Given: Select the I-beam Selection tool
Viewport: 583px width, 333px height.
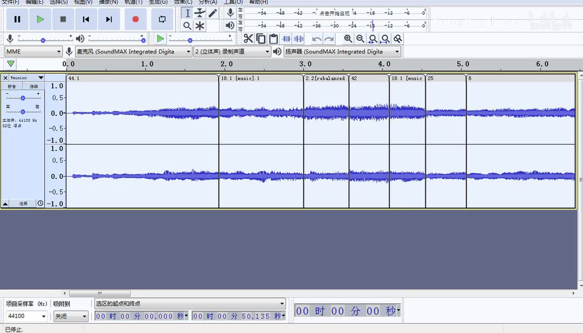Looking at the screenshot, I should (x=187, y=13).
